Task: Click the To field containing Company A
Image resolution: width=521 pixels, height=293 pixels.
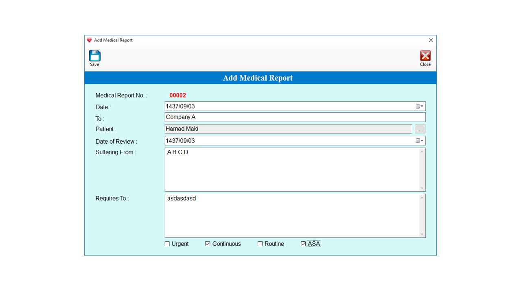Action: (x=295, y=117)
